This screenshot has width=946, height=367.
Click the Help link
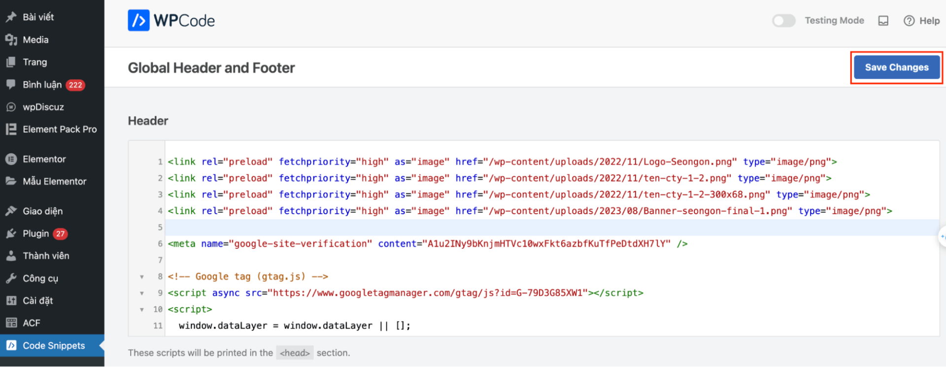(929, 21)
